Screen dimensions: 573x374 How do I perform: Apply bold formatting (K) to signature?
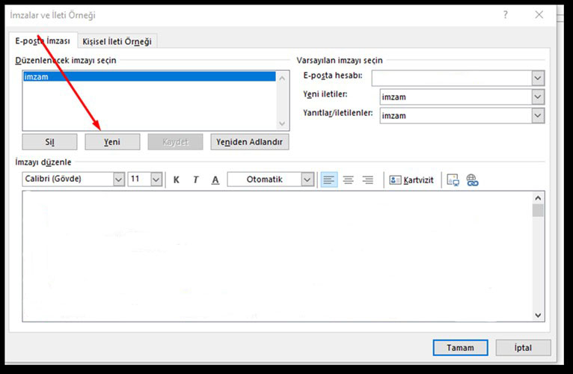176,180
